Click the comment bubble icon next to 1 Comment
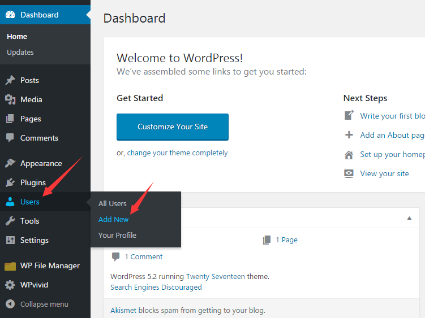The image size is (425, 318). (x=116, y=256)
